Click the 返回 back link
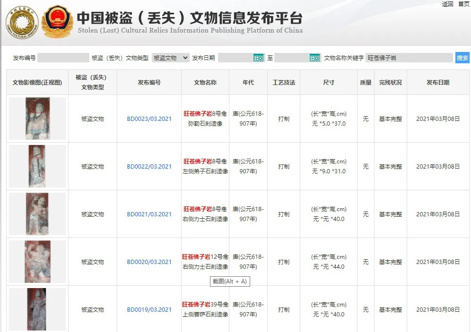Screen dimensions: 471x332 point(447,4)
